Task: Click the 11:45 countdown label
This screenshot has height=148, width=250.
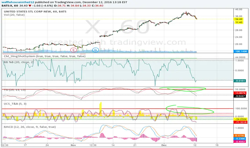Action: tap(239, 22)
